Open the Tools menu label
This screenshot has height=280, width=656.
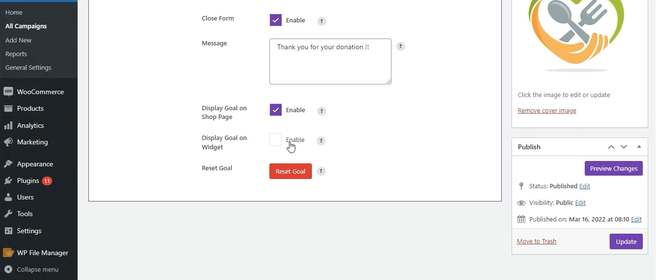pyautogui.click(x=25, y=214)
